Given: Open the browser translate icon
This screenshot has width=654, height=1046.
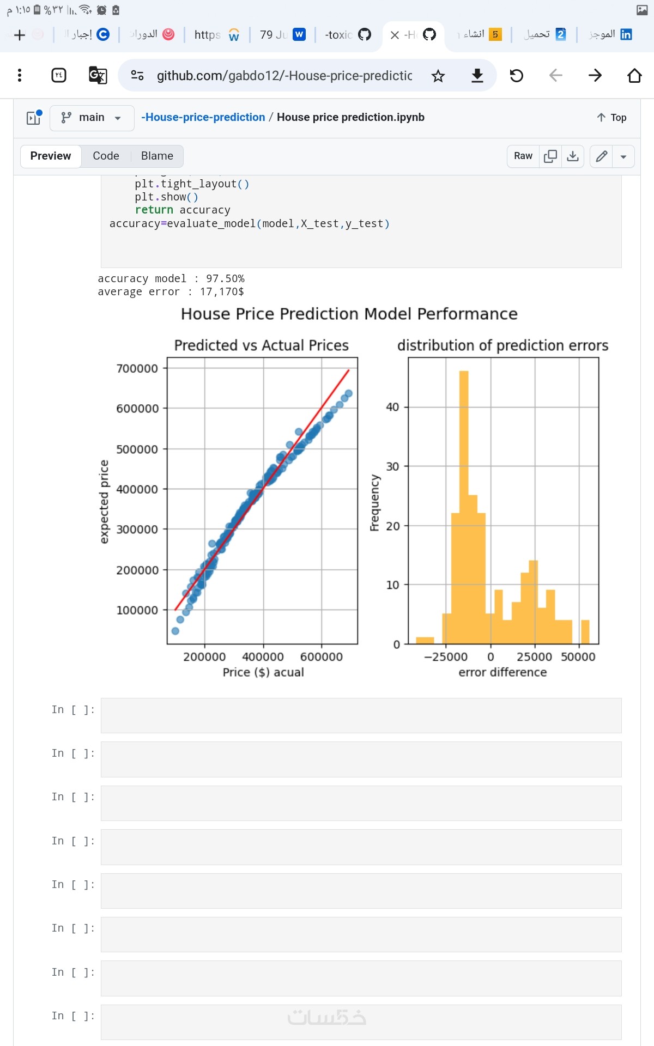Looking at the screenshot, I should coord(98,75).
